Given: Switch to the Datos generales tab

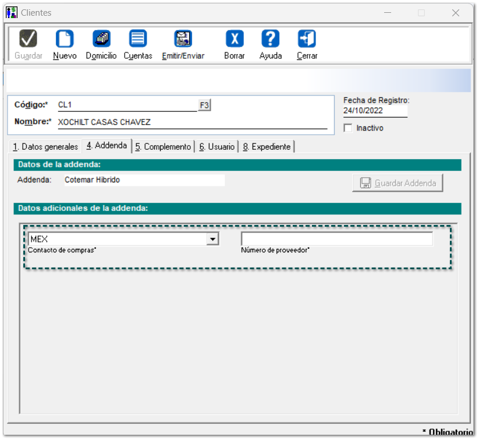Looking at the screenshot, I should tap(45, 147).
